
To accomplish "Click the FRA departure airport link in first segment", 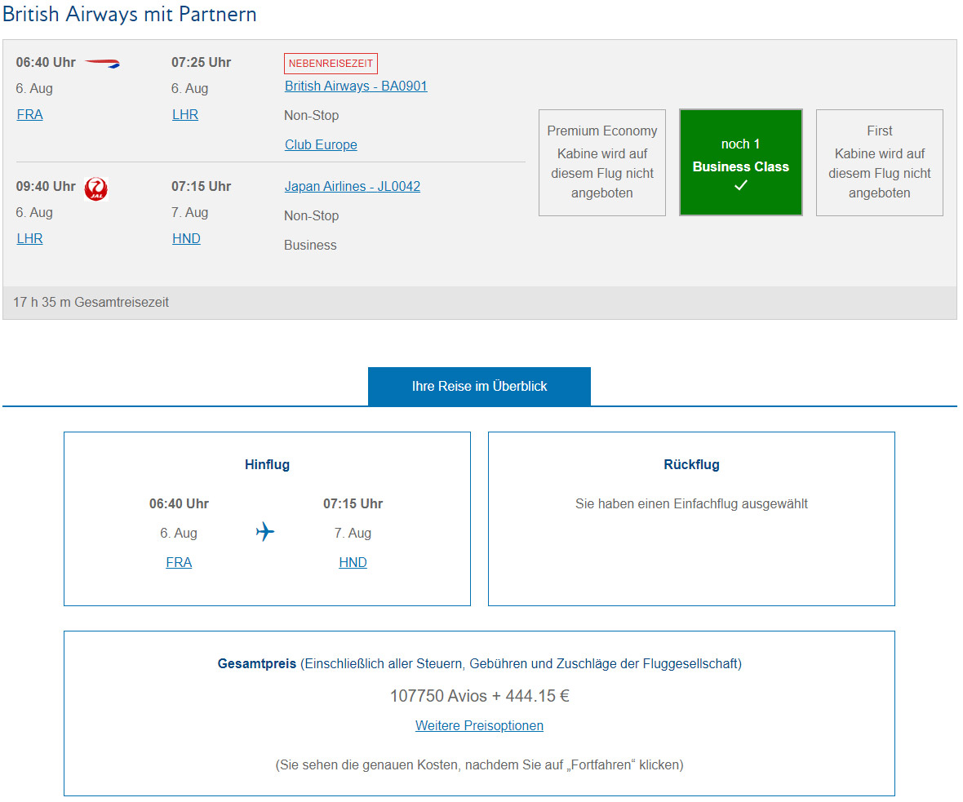I will [x=29, y=115].
